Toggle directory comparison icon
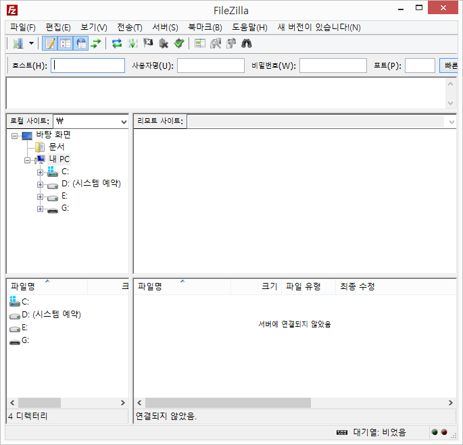 [216, 44]
